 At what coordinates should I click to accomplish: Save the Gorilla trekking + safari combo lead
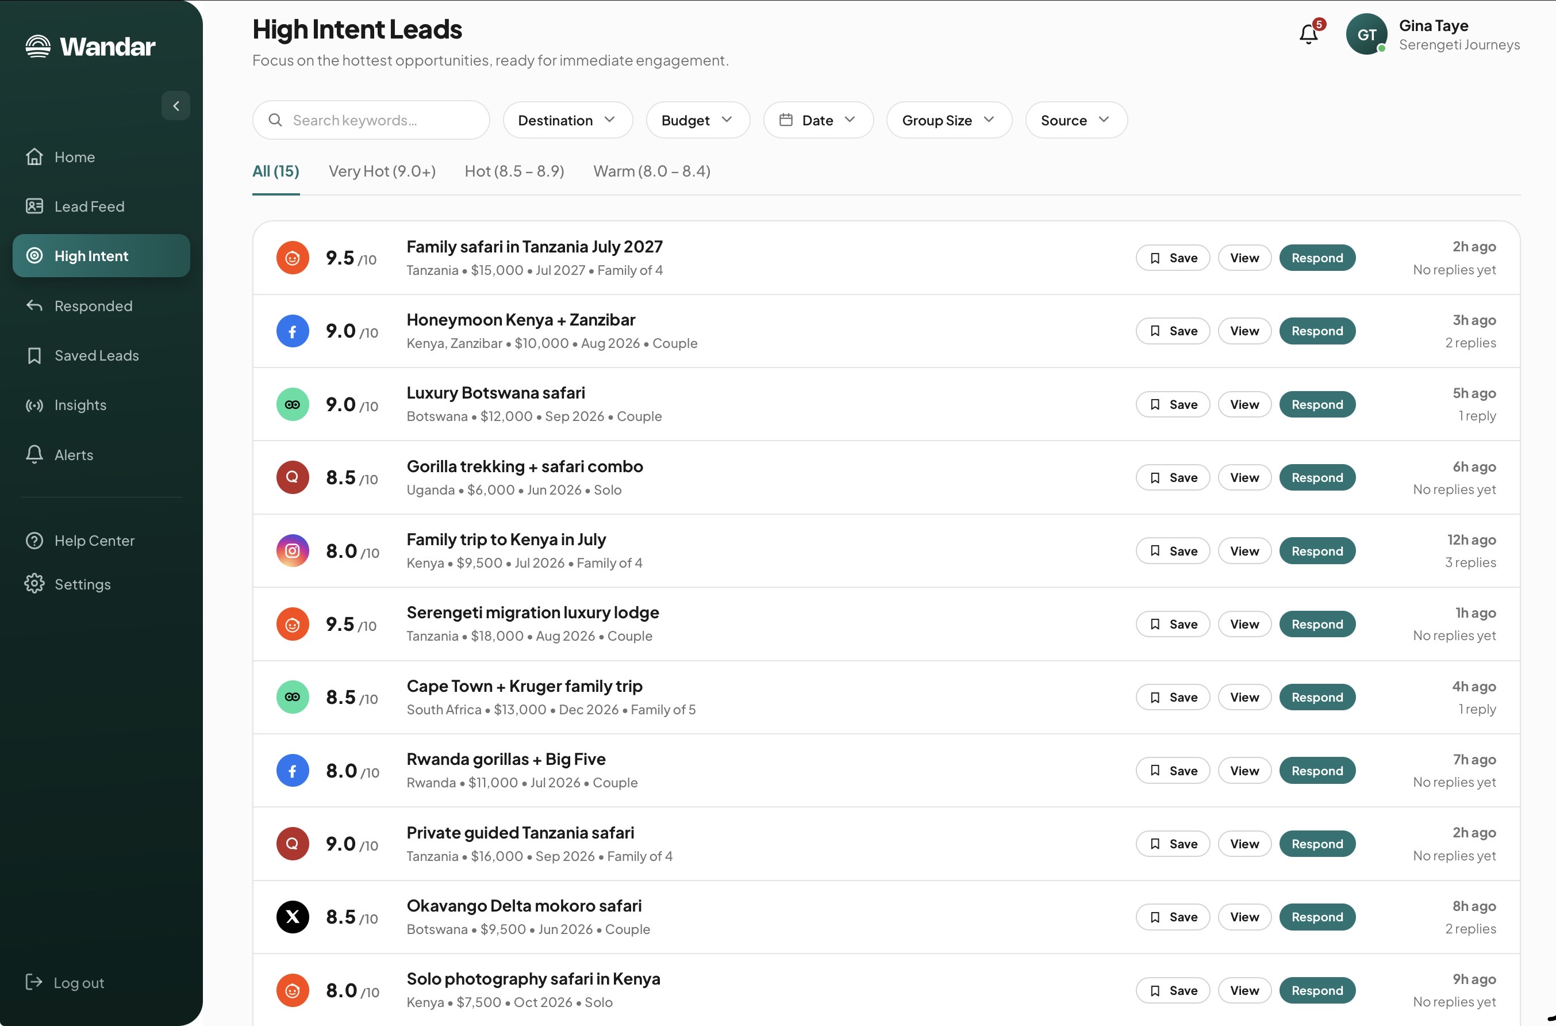click(x=1173, y=478)
